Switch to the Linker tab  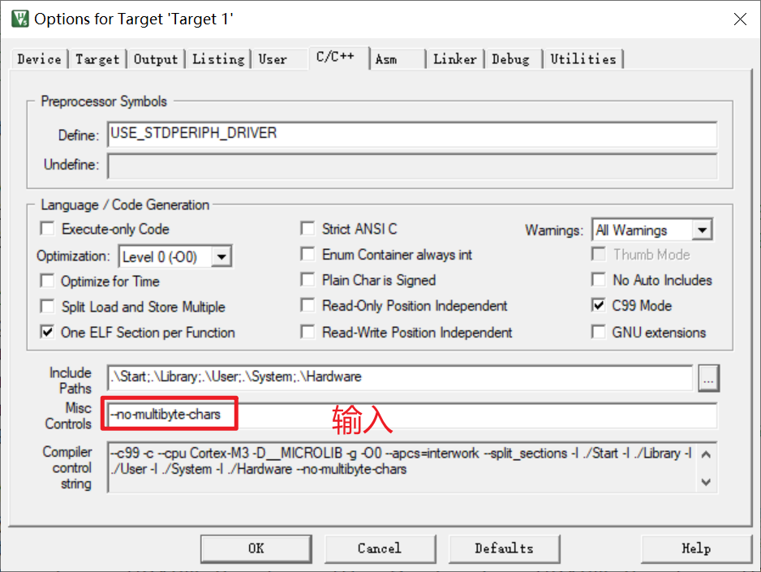(x=455, y=59)
